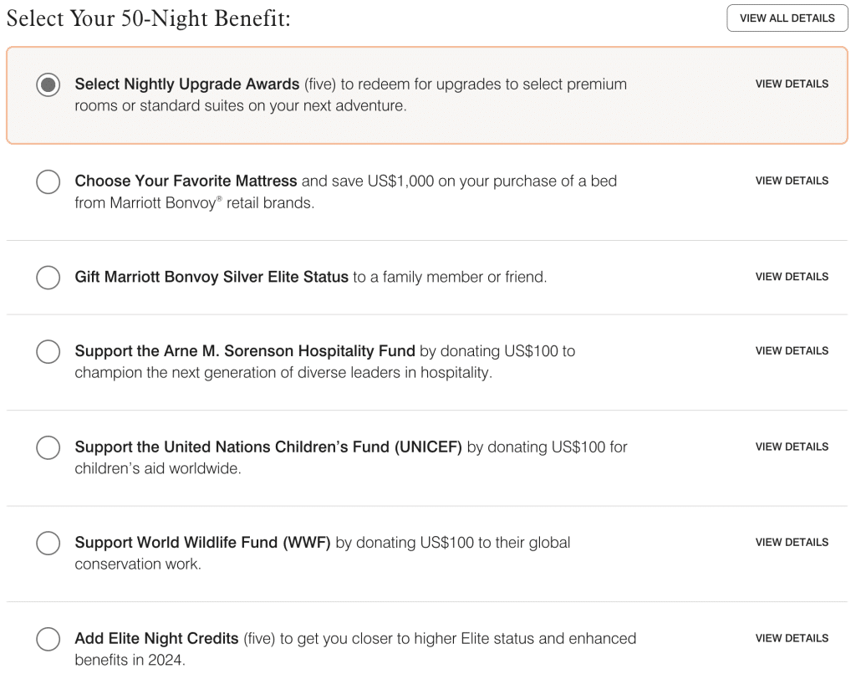Open VIEW ALL DETAILS

[x=787, y=18]
